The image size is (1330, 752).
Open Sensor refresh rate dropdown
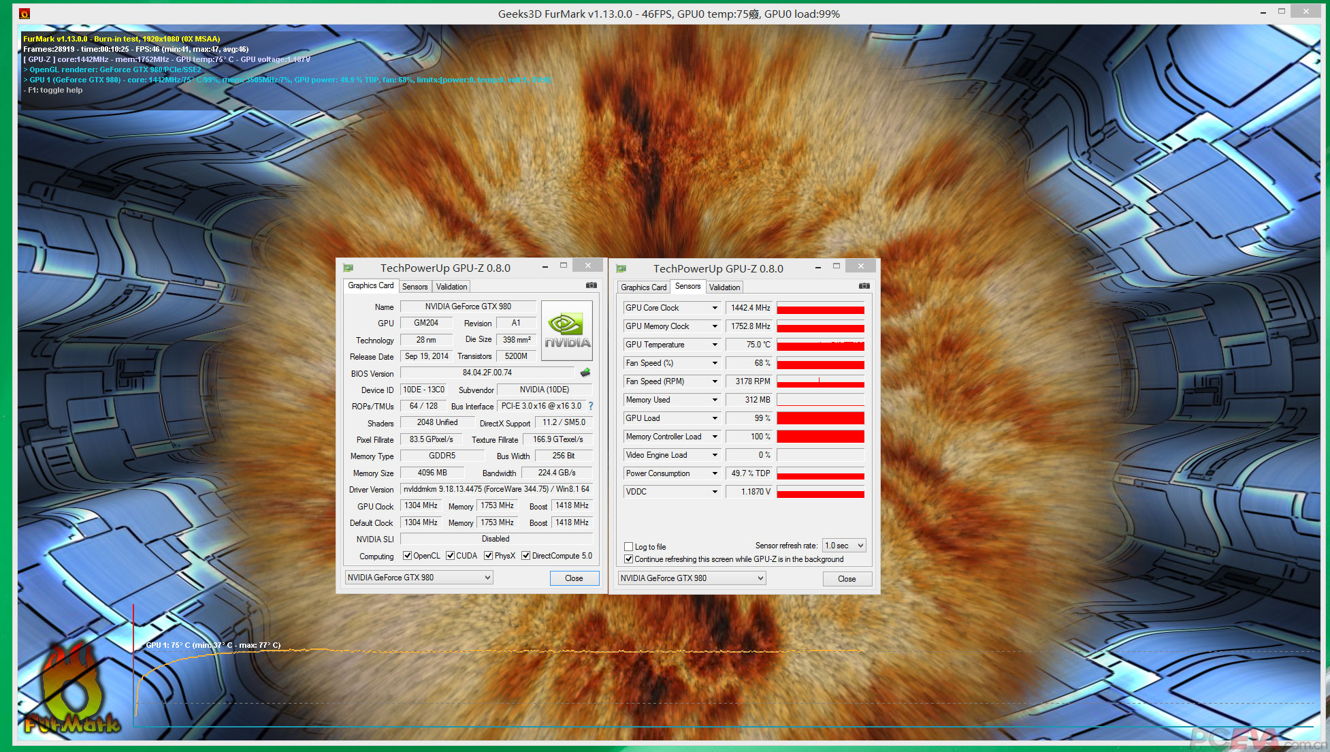844,546
